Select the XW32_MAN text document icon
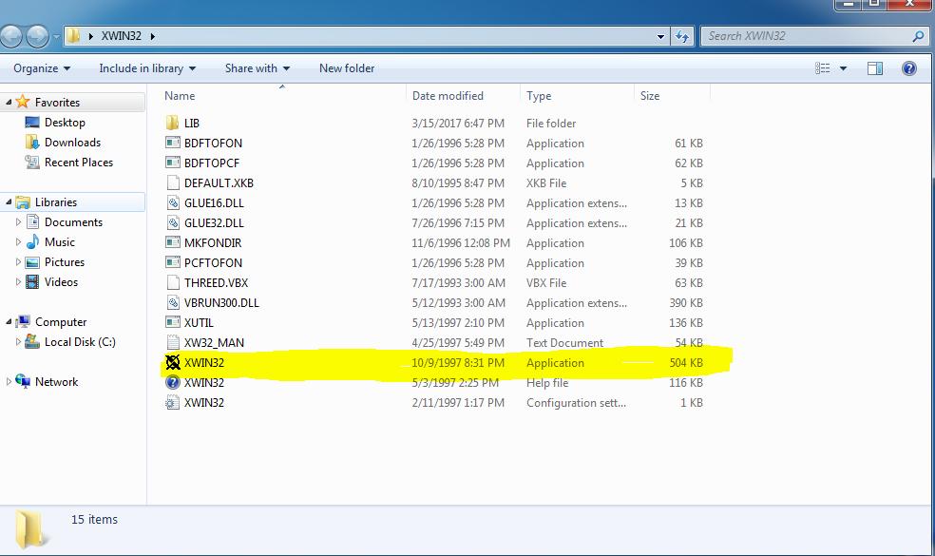The image size is (935, 556). [172, 342]
